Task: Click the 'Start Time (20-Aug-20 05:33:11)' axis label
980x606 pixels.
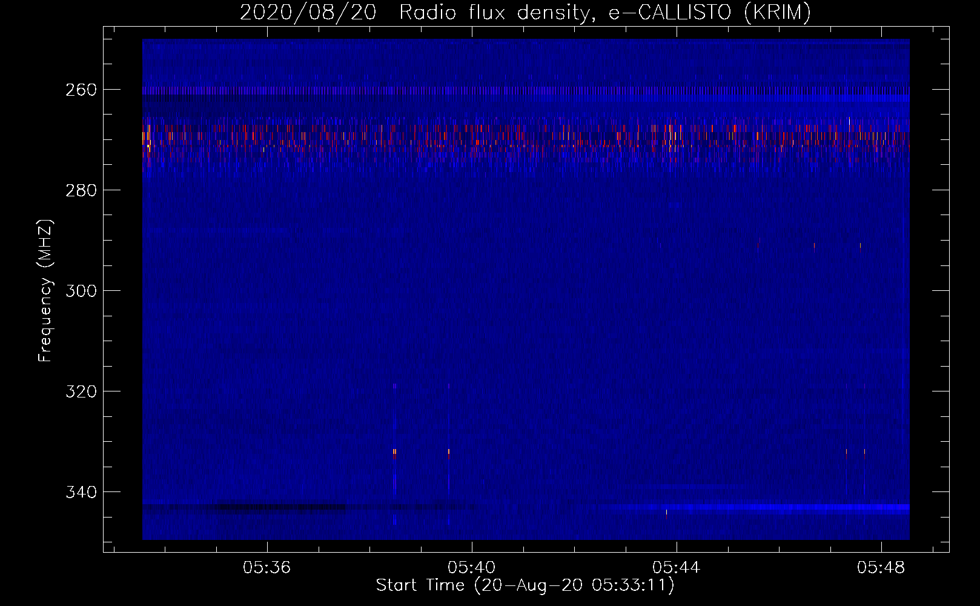Action: pyautogui.click(x=525, y=585)
